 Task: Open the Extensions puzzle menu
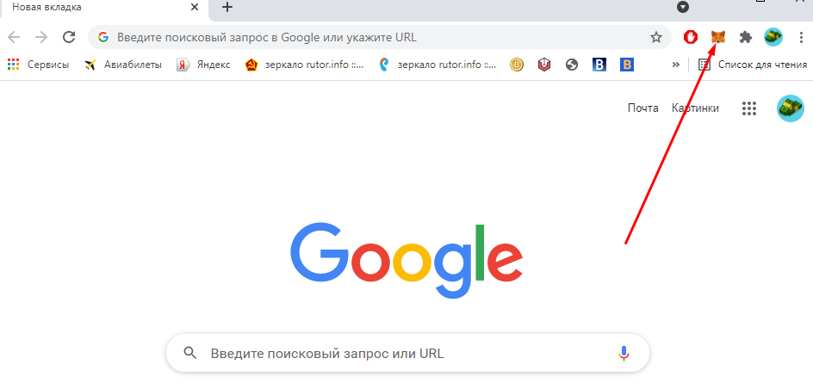(746, 37)
